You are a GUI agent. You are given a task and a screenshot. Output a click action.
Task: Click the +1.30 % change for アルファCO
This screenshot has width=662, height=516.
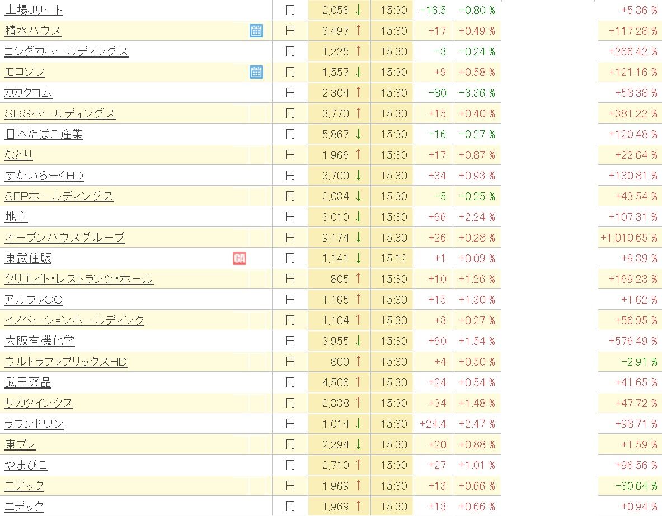pyautogui.click(x=477, y=300)
